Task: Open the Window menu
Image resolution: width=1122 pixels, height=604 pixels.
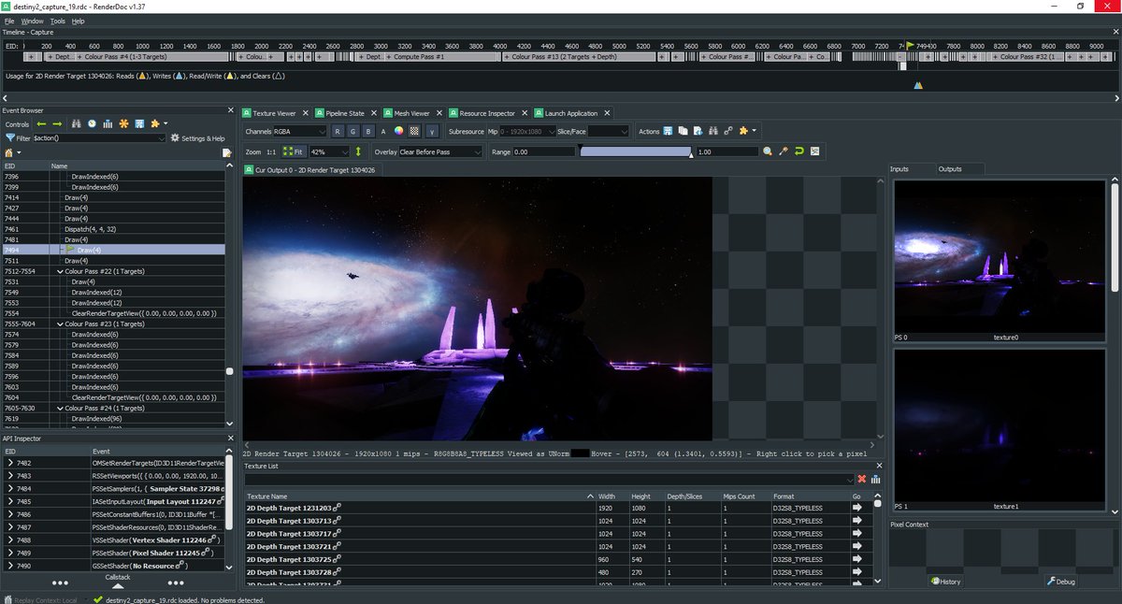Action: [32, 20]
